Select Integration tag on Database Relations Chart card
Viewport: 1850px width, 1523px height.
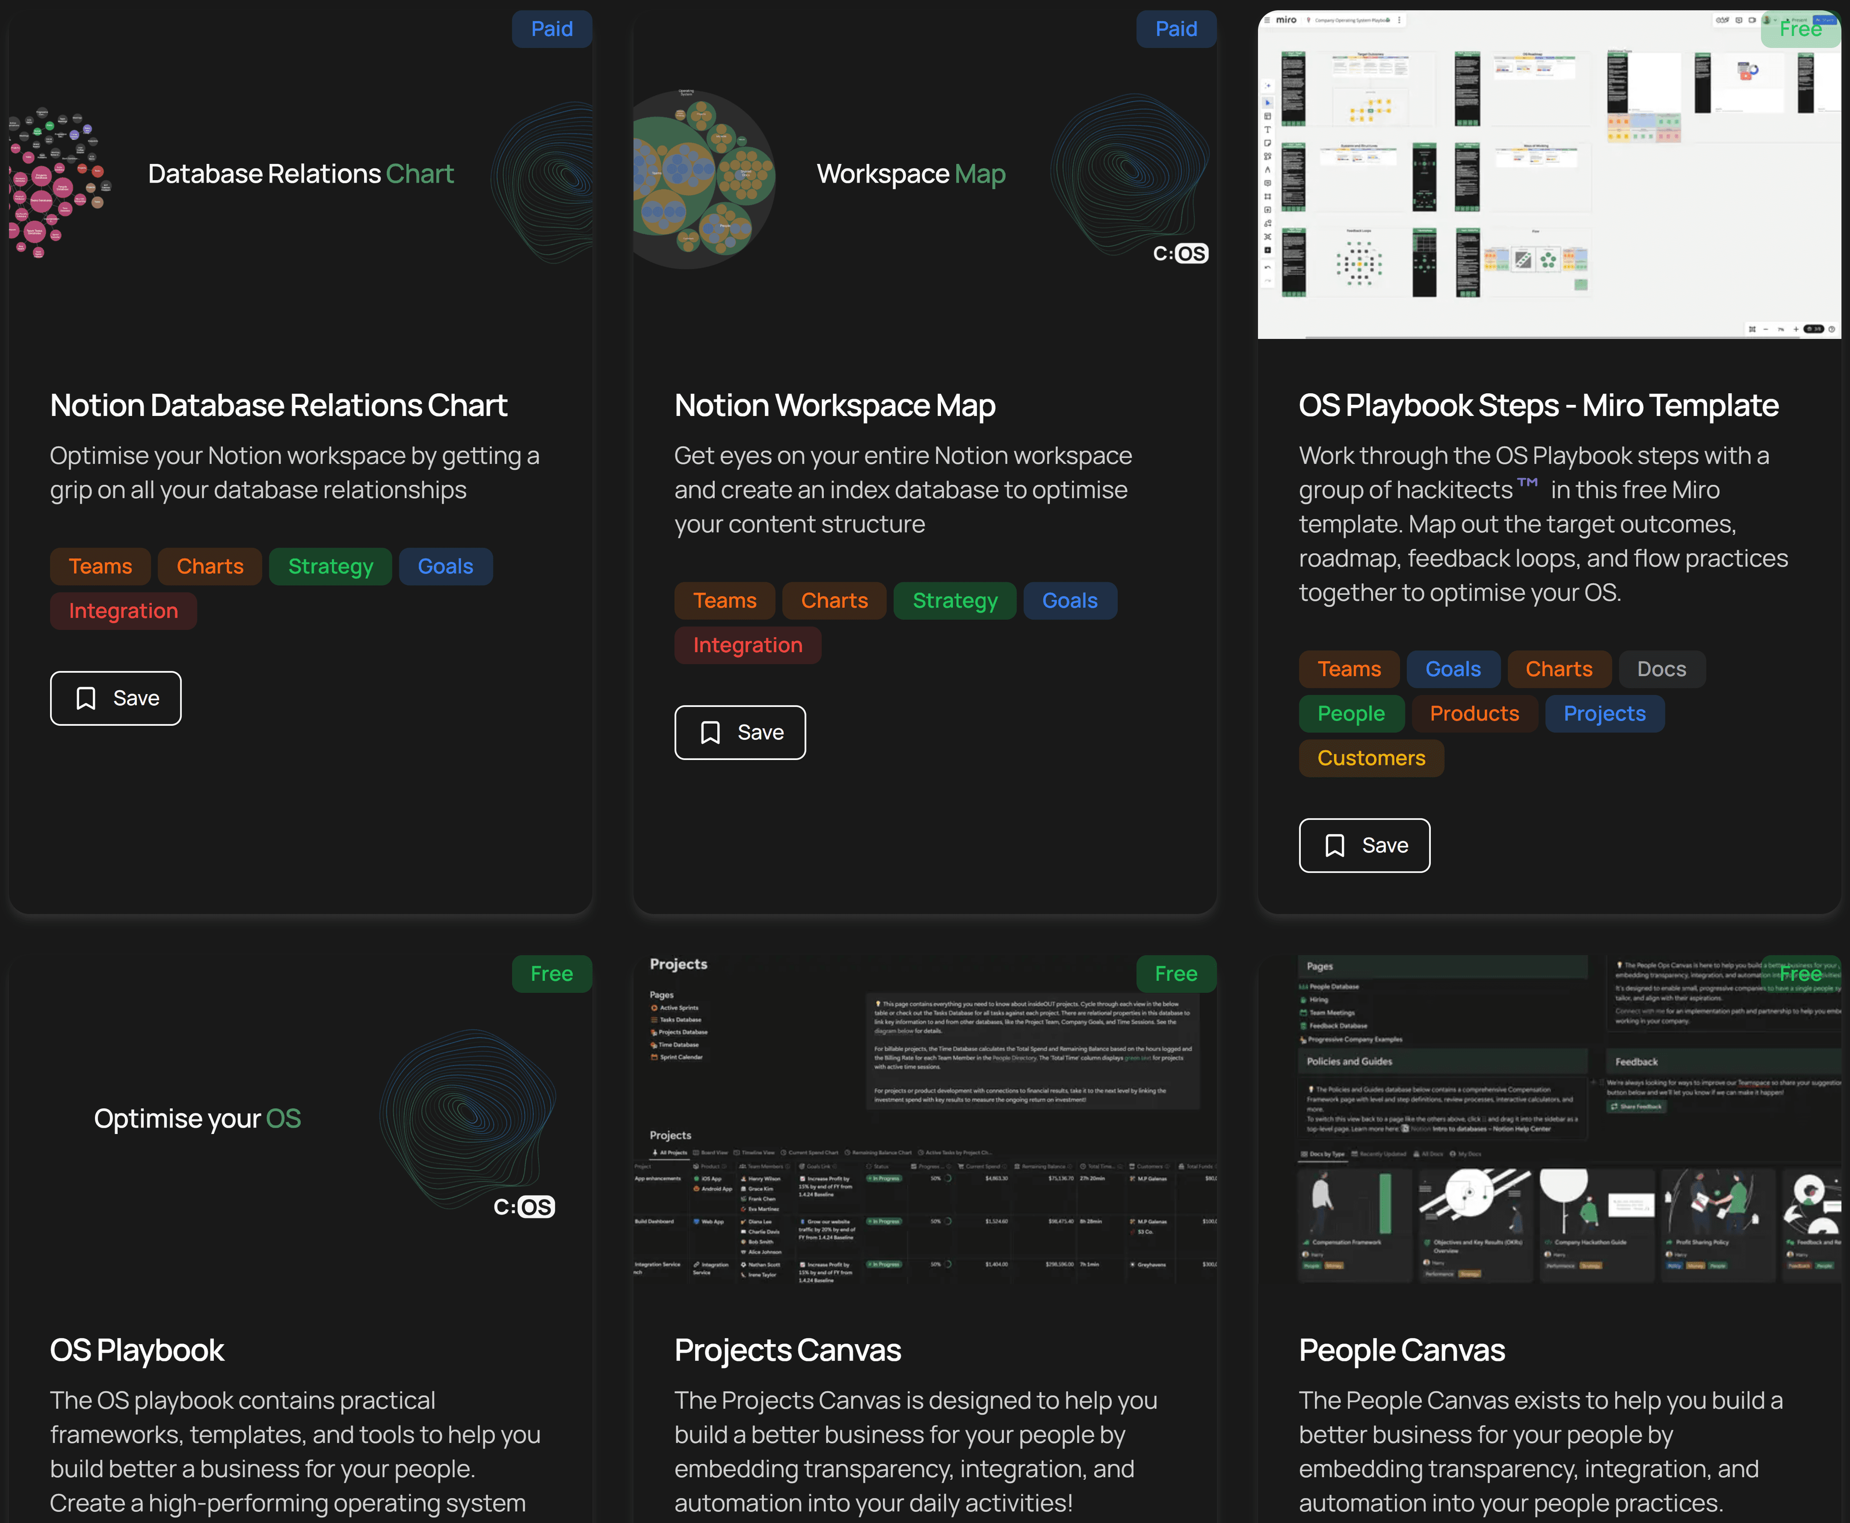124,612
